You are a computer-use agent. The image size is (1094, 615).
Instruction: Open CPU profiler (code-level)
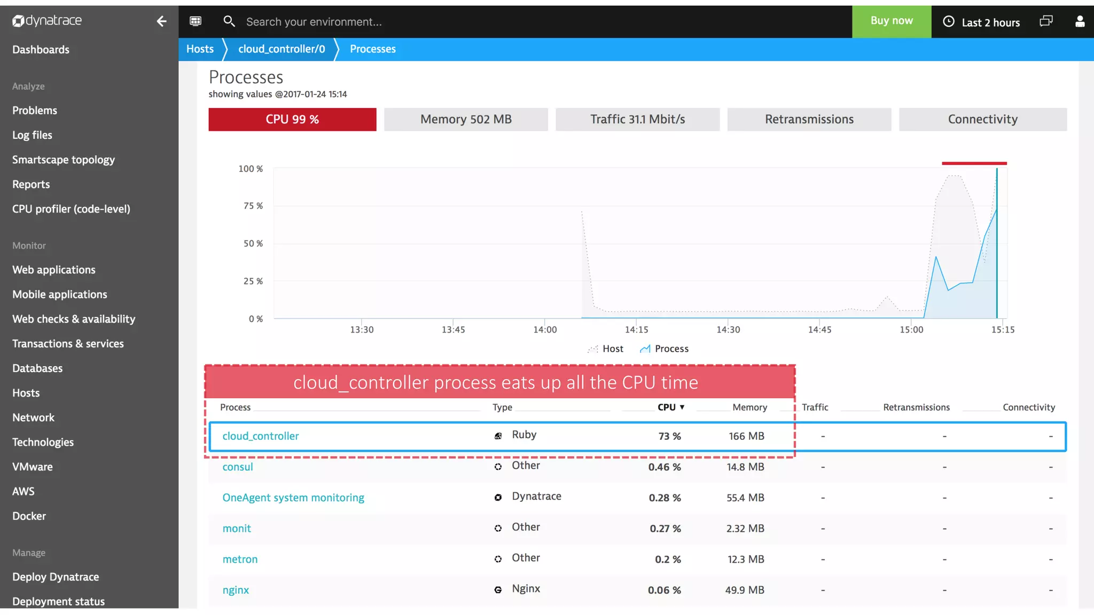tap(71, 209)
